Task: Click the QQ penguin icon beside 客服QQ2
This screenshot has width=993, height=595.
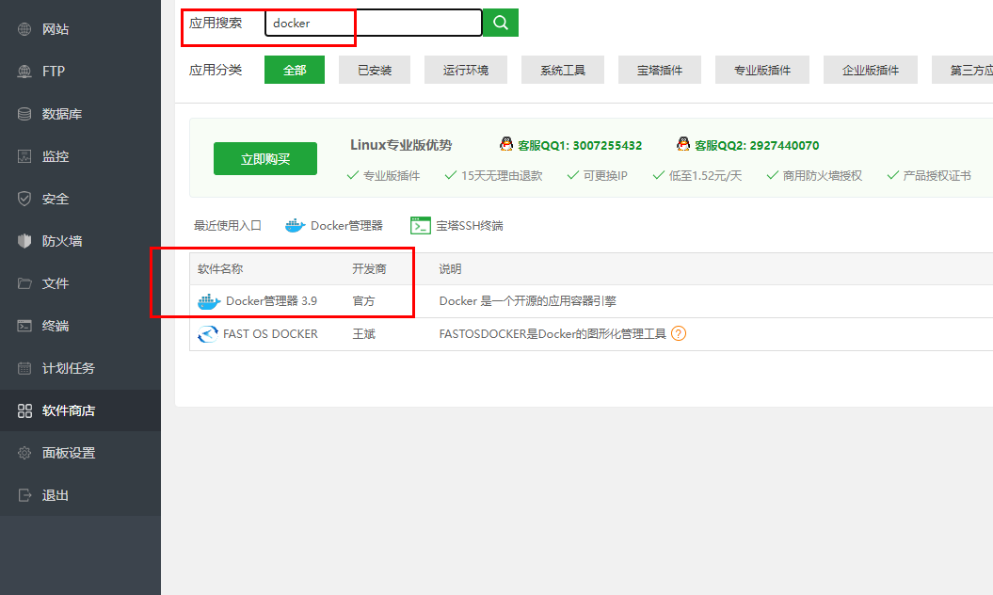Action: [682, 144]
